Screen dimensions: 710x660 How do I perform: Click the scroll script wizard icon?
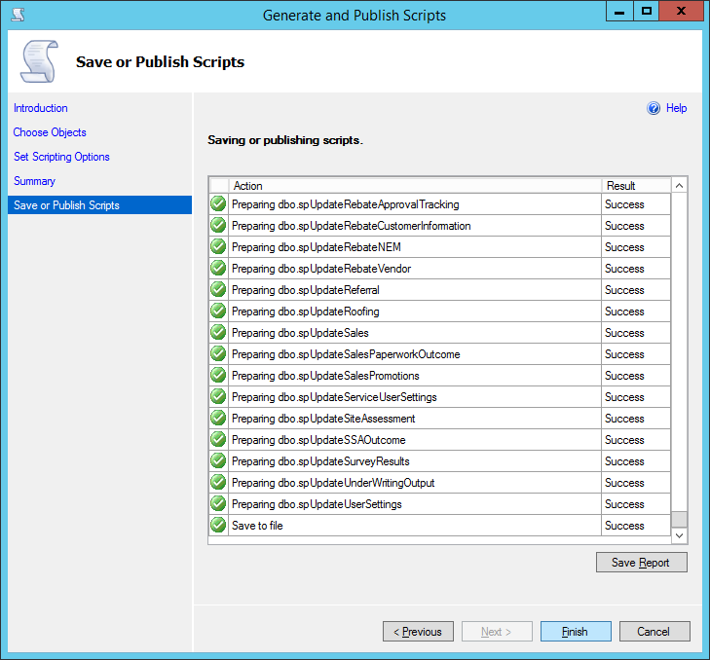click(38, 62)
